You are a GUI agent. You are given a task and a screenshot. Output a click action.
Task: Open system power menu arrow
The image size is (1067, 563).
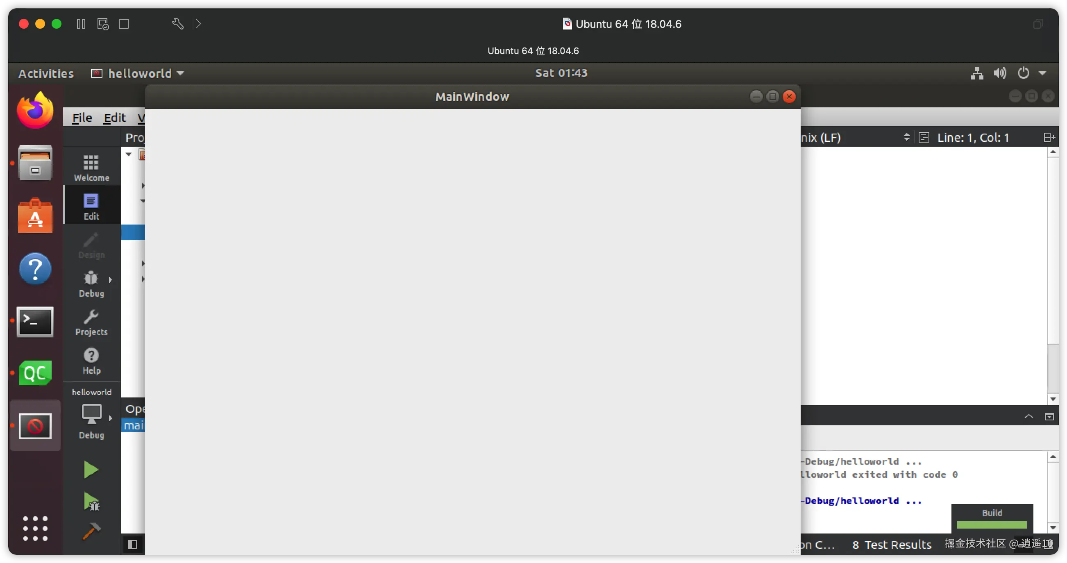pyautogui.click(x=1042, y=73)
